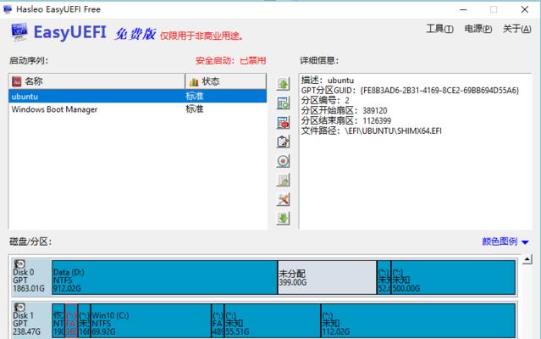Click the one-time boot red dot icon
The width and height of the screenshot is (541, 339).
(x=283, y=161)
